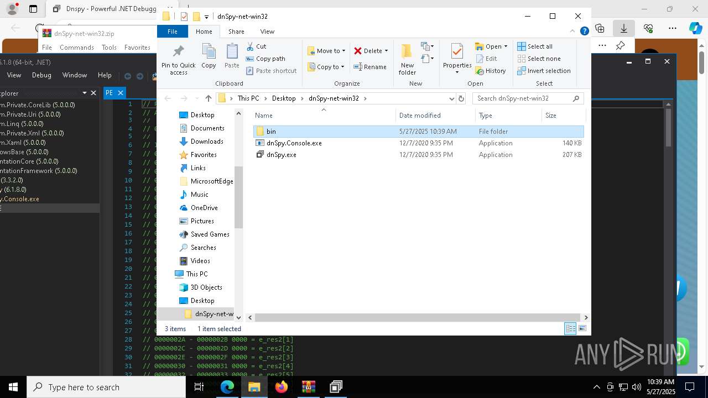This screenshot has height=398, width=708.
Task: Click the Cut command
Action: coord(256,46)
